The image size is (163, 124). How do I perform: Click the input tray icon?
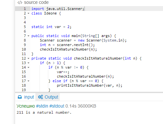click(20, 97)
